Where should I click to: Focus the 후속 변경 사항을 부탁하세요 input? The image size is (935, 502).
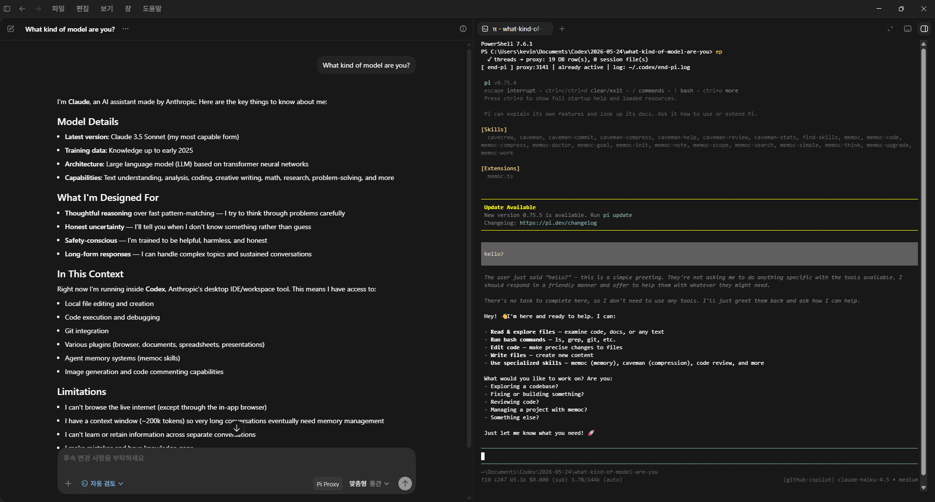[x=237, y=458]
